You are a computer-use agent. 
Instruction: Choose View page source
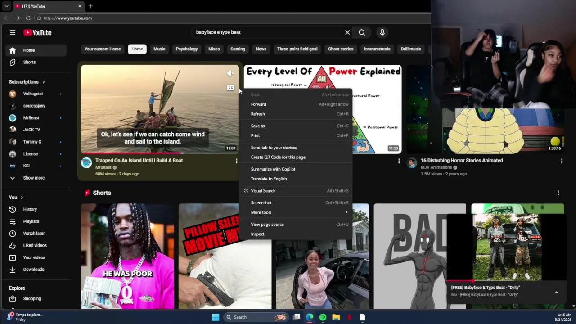[297, 224]
